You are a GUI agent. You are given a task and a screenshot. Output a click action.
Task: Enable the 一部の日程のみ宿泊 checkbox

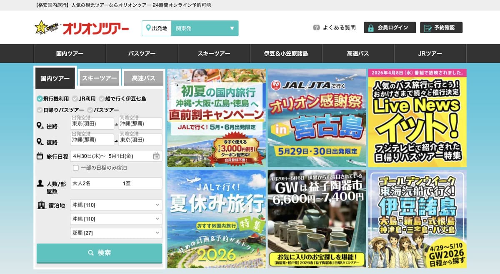coord(76,168)
